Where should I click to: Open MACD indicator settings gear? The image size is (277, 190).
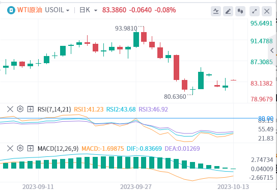click(20, 148)
